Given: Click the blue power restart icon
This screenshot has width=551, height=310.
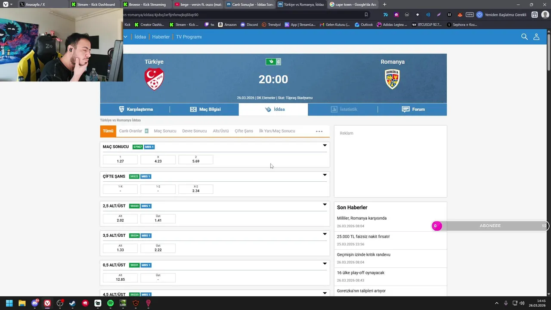Looking at the screenshot, I should pos(480,15).
